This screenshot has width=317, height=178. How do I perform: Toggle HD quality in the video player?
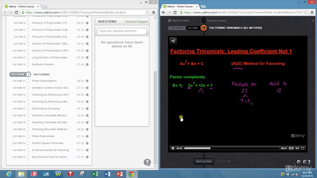(x=291, y=148)
